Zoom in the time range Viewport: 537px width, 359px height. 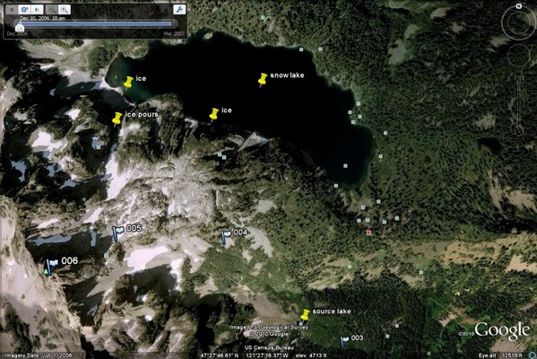pos(64,10)
